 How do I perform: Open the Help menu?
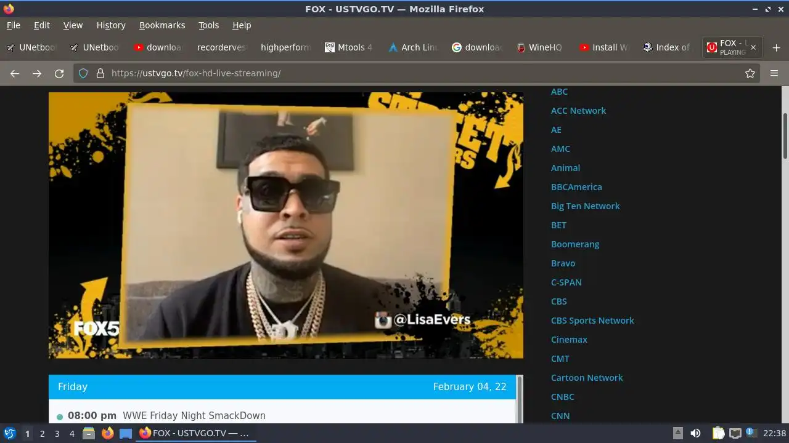tap(242, 25)
